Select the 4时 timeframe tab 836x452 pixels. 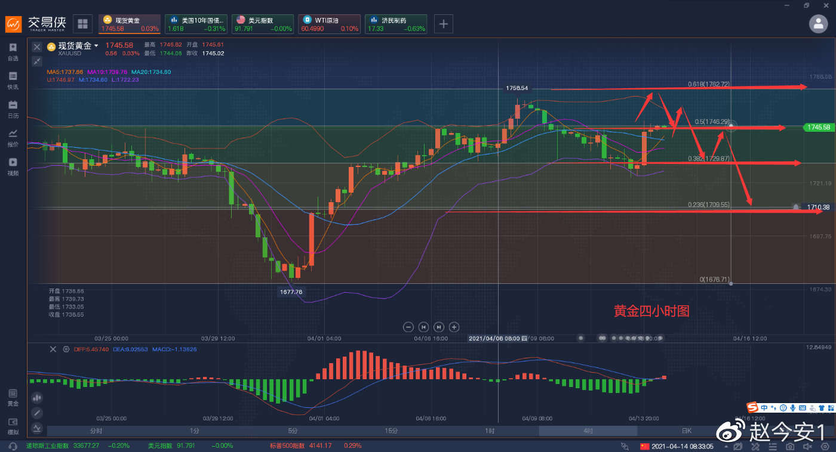coord(588,431)
